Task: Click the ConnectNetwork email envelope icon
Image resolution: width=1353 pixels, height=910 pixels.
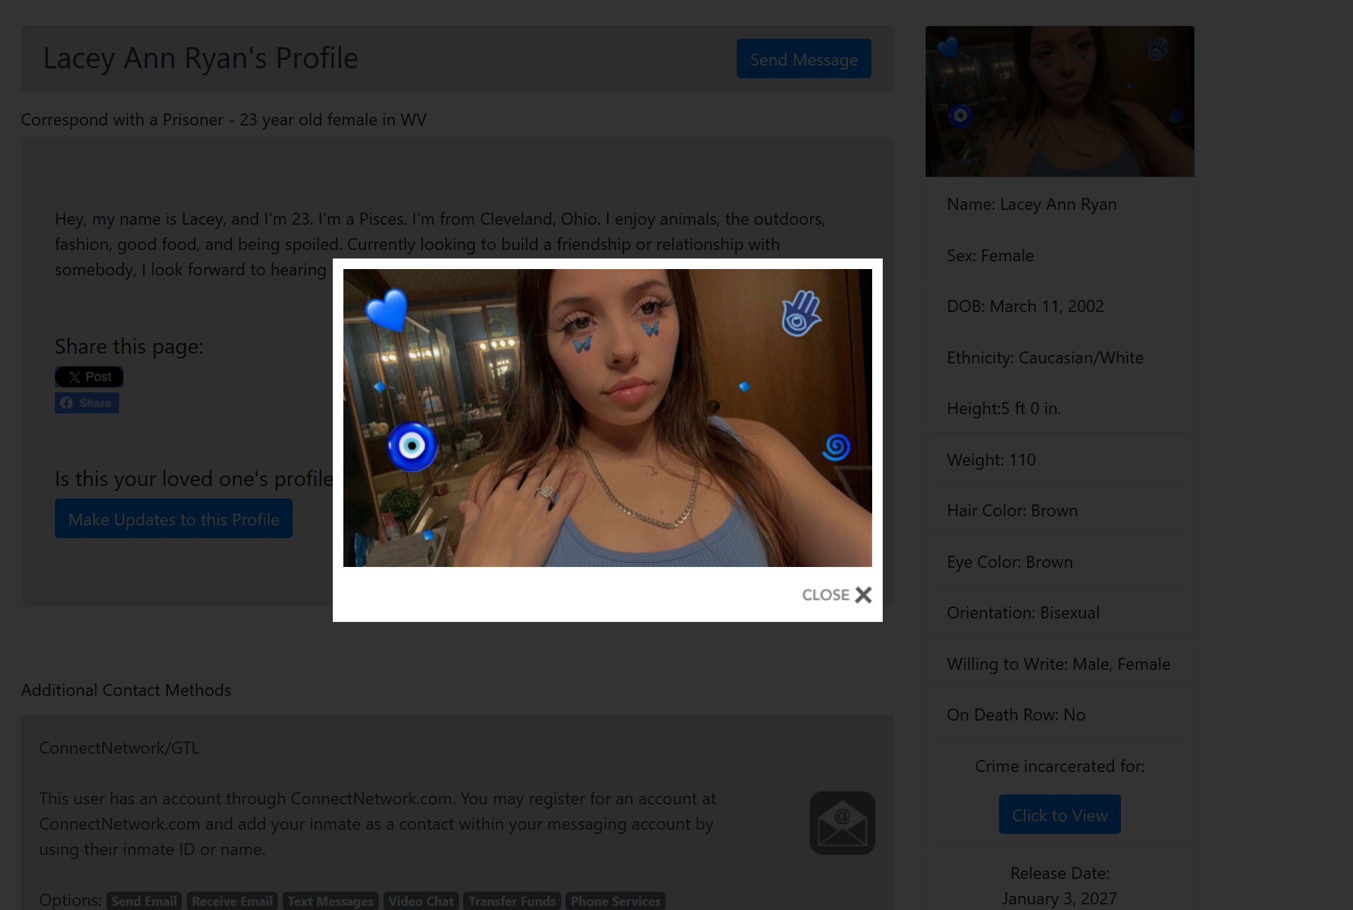Action: point(843,823)
